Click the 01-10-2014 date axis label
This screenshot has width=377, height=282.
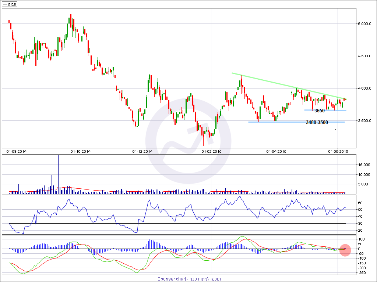pos(80,151)
